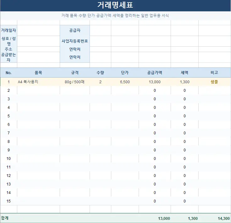Select the 연락처 label directly under 사업자등록번호

pyautogui.click(x=75, y=49)
